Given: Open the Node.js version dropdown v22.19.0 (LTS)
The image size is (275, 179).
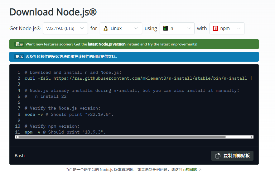Looking at the screenshot, I should (x=65, y=28).
